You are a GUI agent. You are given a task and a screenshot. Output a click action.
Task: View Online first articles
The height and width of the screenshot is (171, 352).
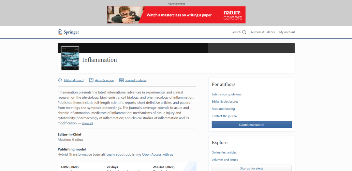224,152
